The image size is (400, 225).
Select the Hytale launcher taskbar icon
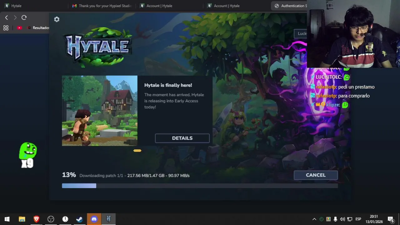(x=108, y=219)
